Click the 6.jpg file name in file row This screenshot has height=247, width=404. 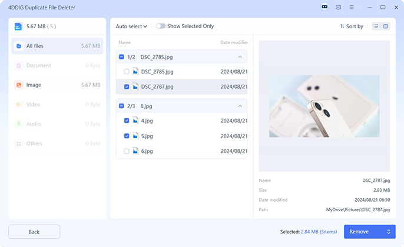[147, 151]
